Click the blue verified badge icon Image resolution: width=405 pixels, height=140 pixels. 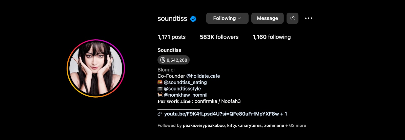193,19
